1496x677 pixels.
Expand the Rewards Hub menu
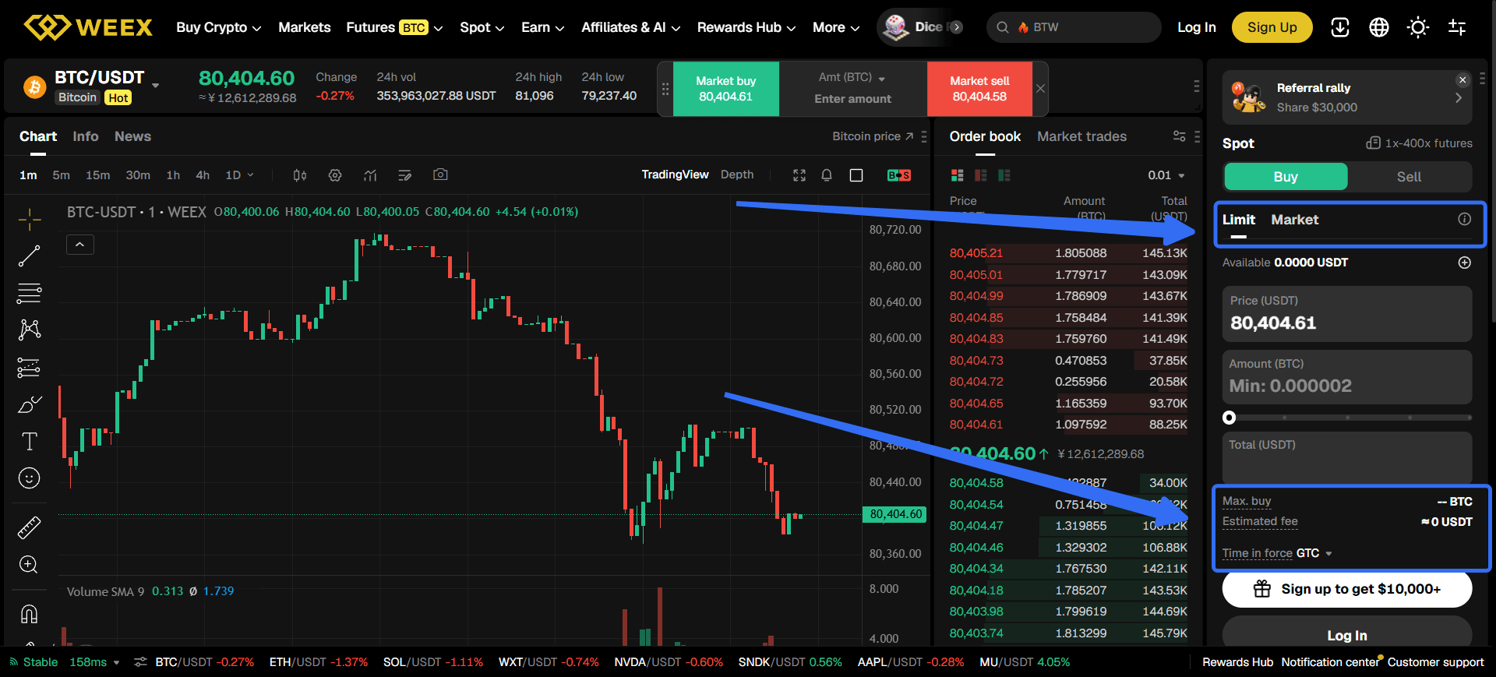[x=746, y=27]
